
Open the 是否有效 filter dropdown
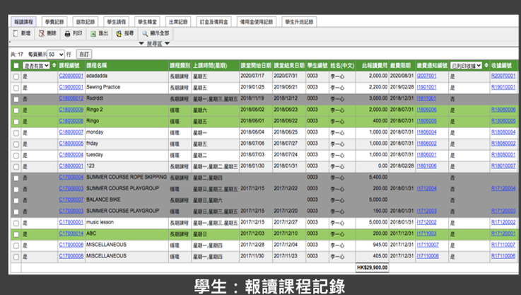[36, 66]
